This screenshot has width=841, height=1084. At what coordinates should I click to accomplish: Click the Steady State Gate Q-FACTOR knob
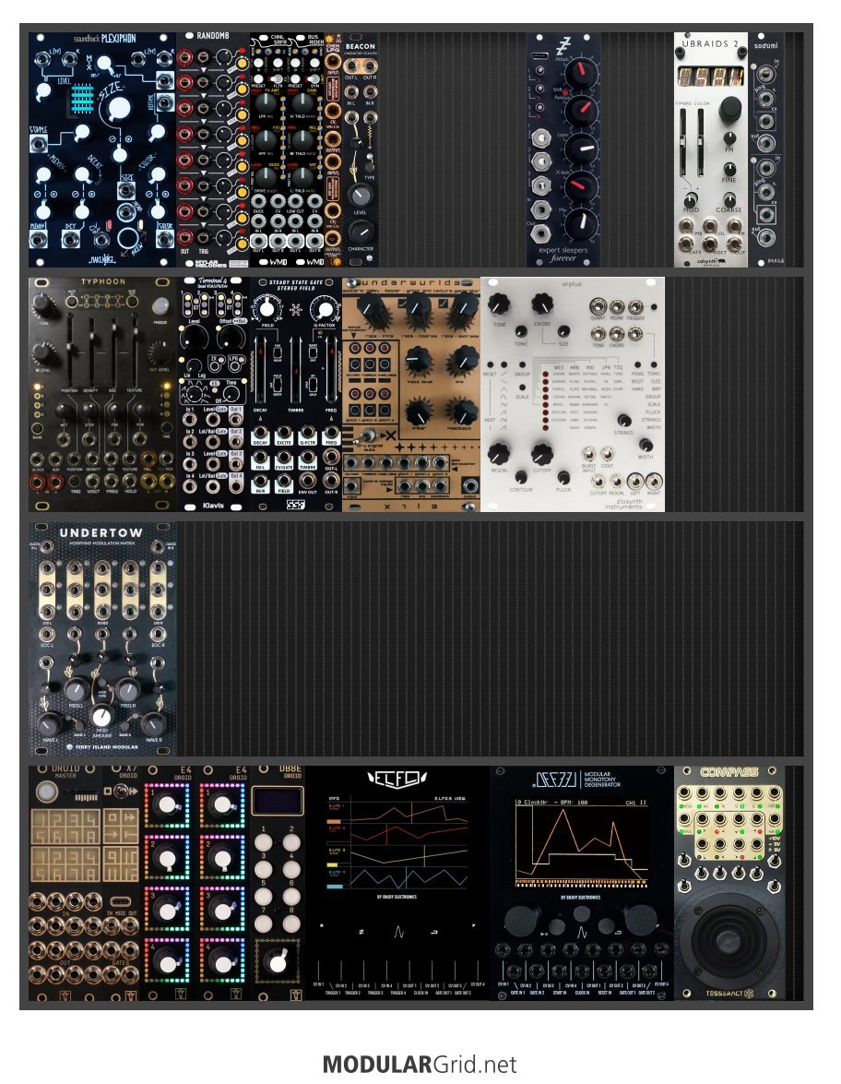click(x=324, y=308)
